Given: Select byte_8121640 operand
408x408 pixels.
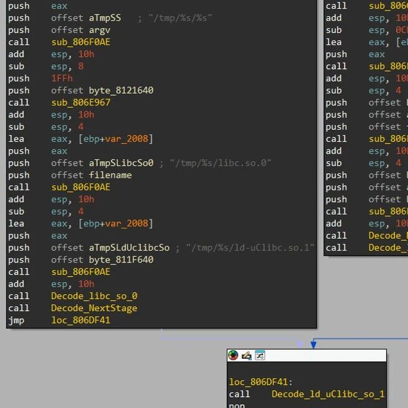Looking at the screenshot, I should (x=121, y=90).
